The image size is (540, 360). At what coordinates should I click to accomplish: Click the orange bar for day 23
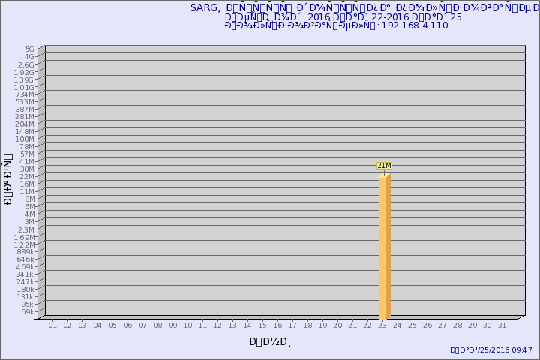click(x=384, y=247)
